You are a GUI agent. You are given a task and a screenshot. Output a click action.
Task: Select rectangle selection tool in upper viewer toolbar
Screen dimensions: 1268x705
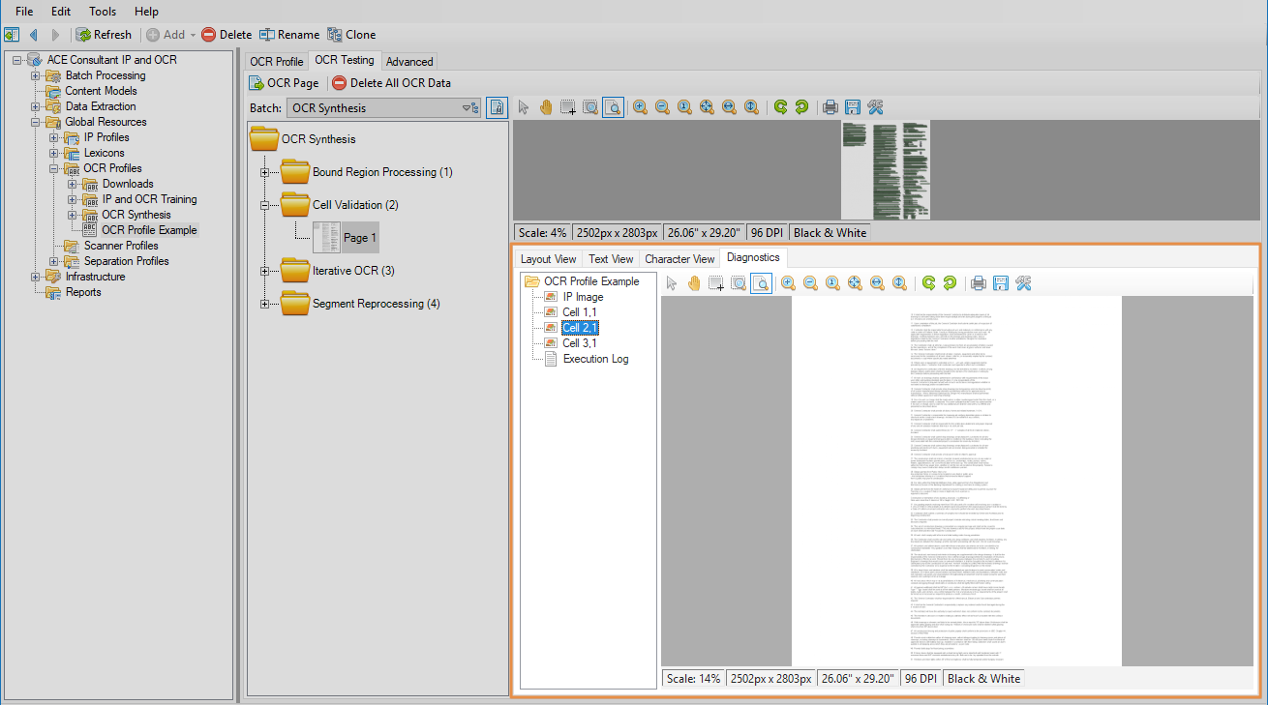click(x=568, y=107)
